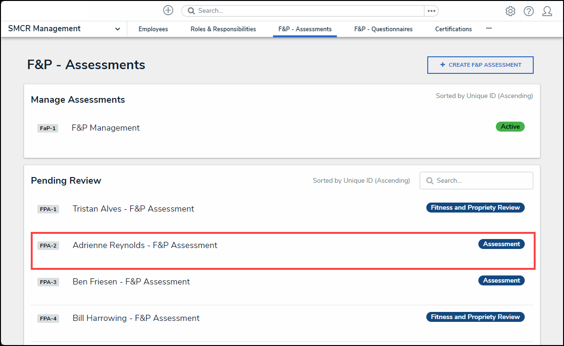Click the green Active status badge
Image resolution: width=564 pixels, height=346 pixels.
(x=510, y=126)
